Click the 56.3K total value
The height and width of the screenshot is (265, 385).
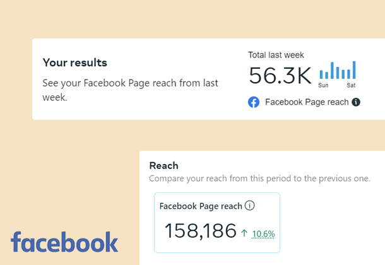[x=280, y=75]
